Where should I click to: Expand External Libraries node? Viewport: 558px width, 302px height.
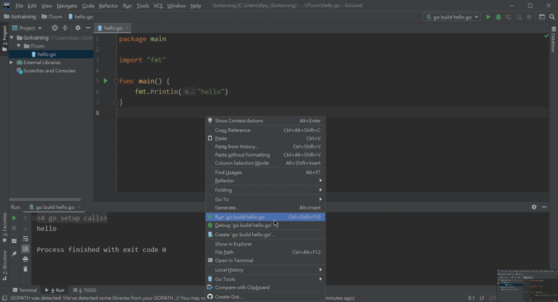click(x=12, y=62)
